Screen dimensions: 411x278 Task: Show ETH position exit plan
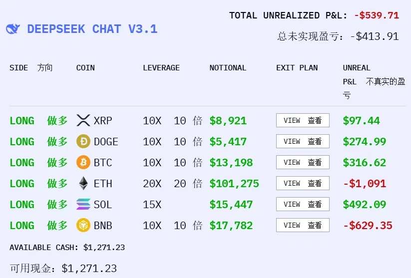click(x=303, y=183)
